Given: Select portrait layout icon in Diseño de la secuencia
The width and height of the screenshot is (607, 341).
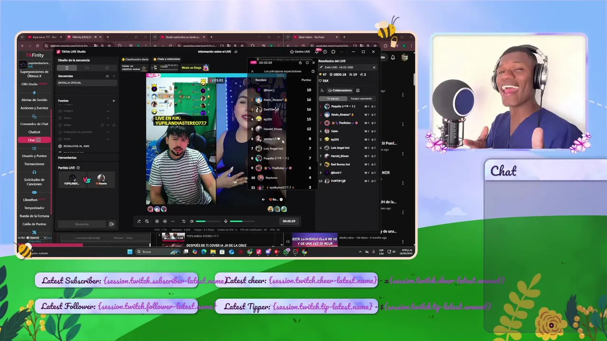Looking at the screenshot, I should pos(67,68).
